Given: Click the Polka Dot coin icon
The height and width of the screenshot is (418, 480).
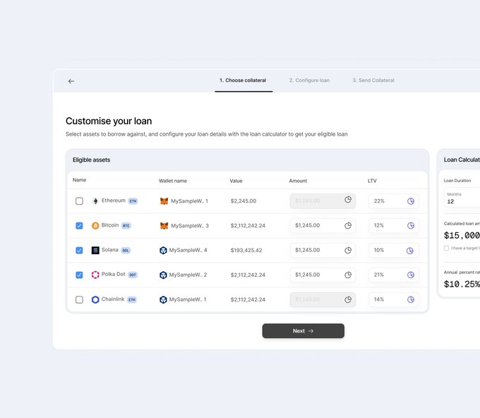Looking at the screenshot, I should pyautogui.click(x=95, y=275).
